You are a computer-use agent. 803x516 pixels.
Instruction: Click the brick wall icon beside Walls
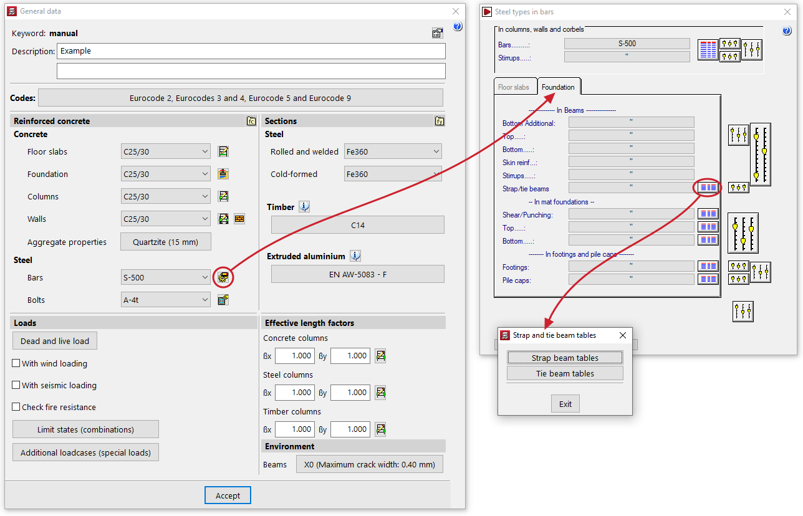click(239, 219)
